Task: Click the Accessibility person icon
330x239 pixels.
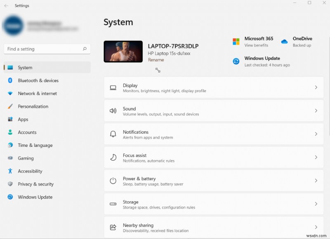Action: (10, 171)
